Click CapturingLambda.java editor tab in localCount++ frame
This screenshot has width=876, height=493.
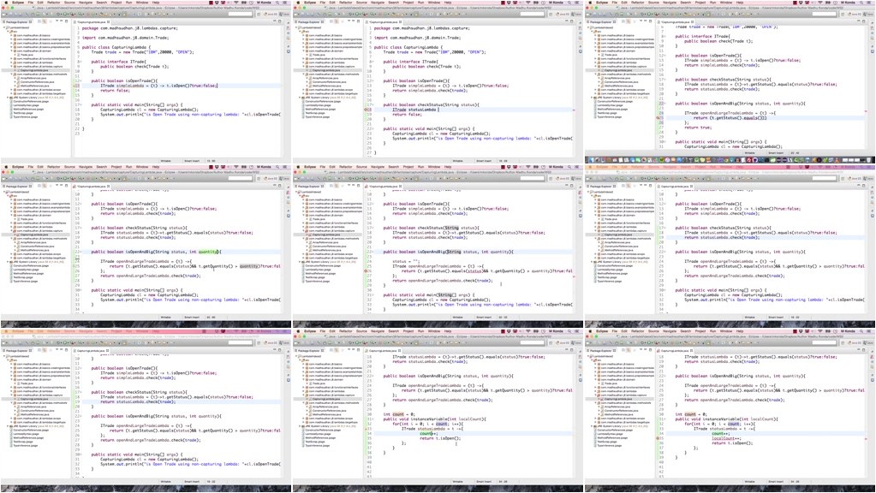coord(675,350)
